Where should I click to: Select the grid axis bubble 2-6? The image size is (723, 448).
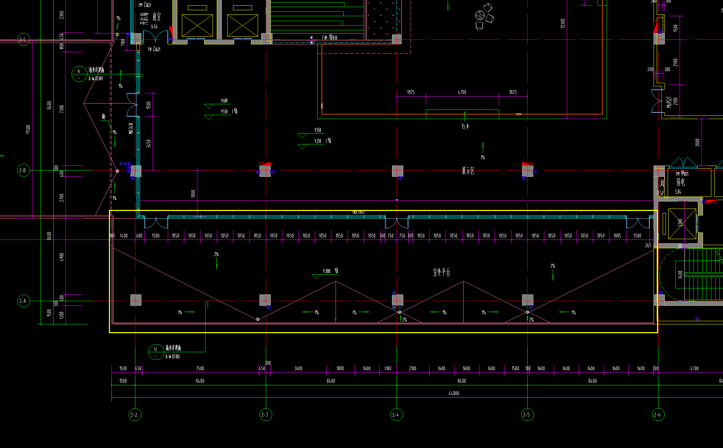pyautogui.click(x=658, y=415)
